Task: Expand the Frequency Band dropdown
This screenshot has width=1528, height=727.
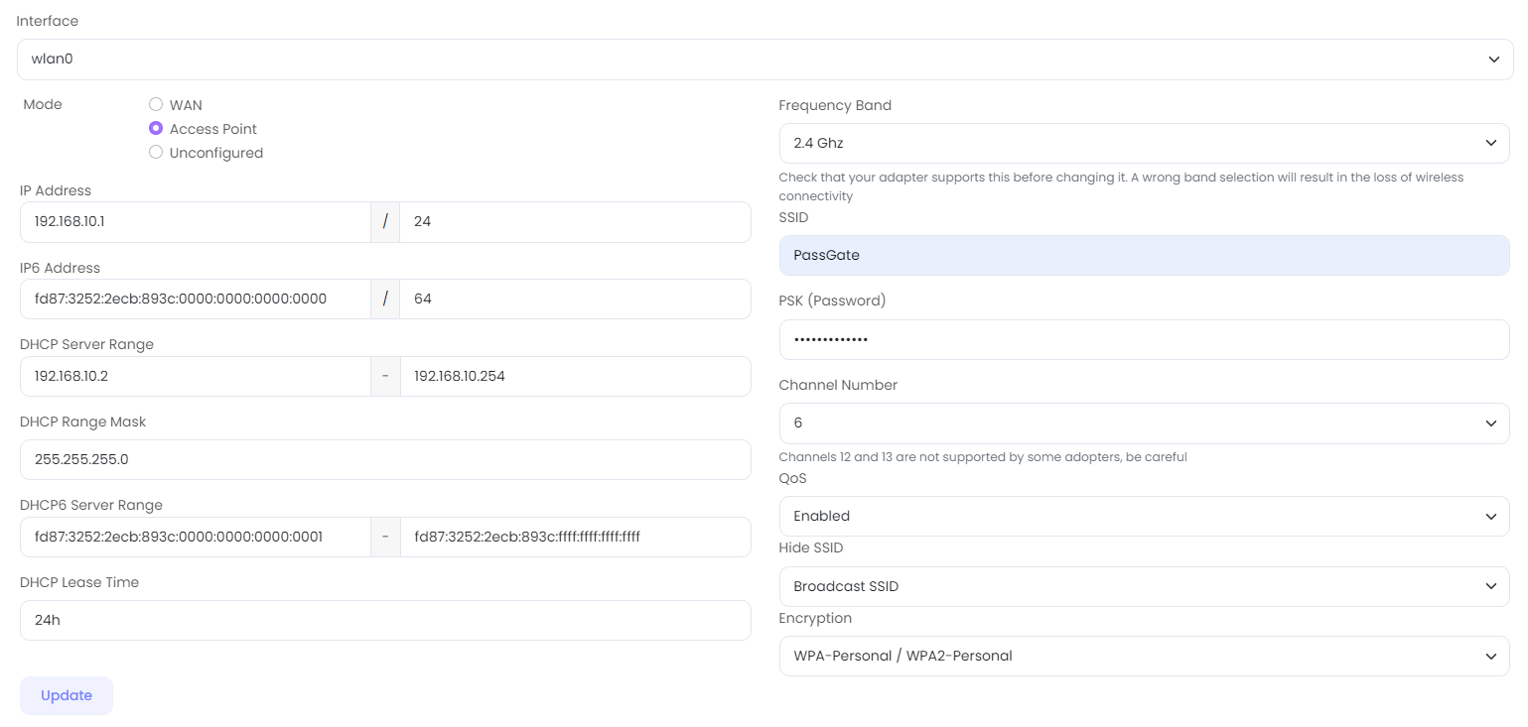Action: point(1144,143)
